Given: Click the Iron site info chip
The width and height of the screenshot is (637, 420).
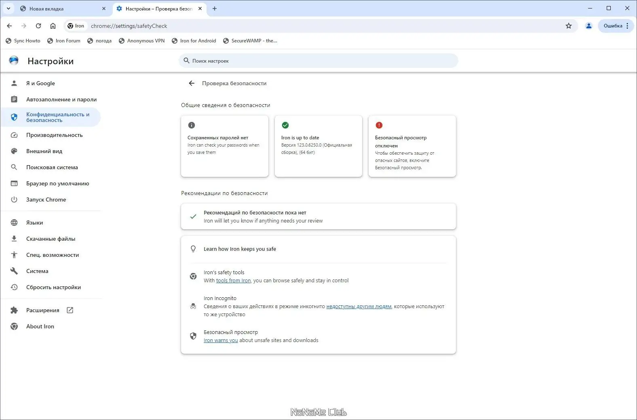Looking at the screenshot, I should (76, 26).
